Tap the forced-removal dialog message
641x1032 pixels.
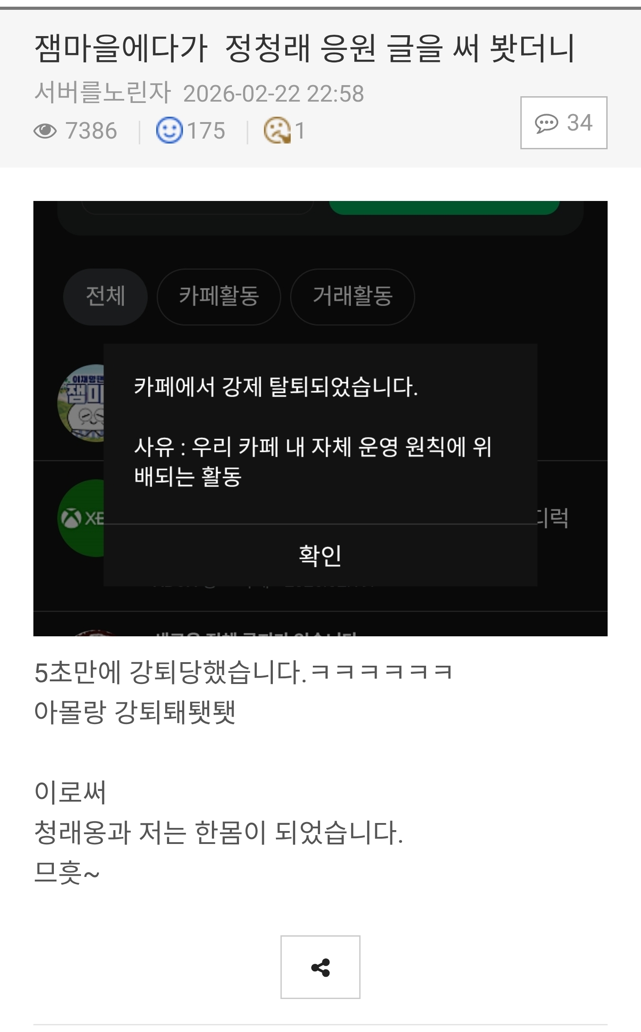coord(313,431)
